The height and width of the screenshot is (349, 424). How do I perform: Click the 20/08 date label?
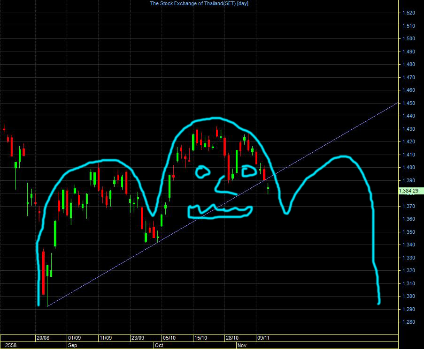43,338
